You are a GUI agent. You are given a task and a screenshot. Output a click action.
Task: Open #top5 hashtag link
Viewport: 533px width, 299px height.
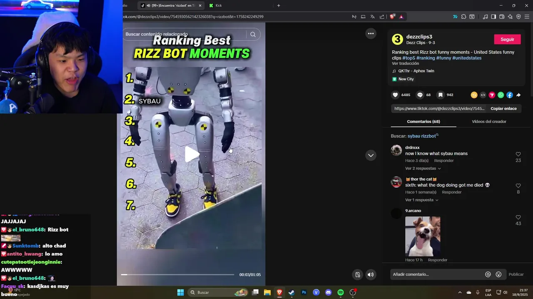[x=408, y=58]
